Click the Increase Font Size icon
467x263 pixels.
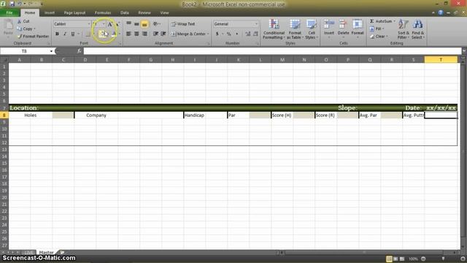click(x=110, y=24)
